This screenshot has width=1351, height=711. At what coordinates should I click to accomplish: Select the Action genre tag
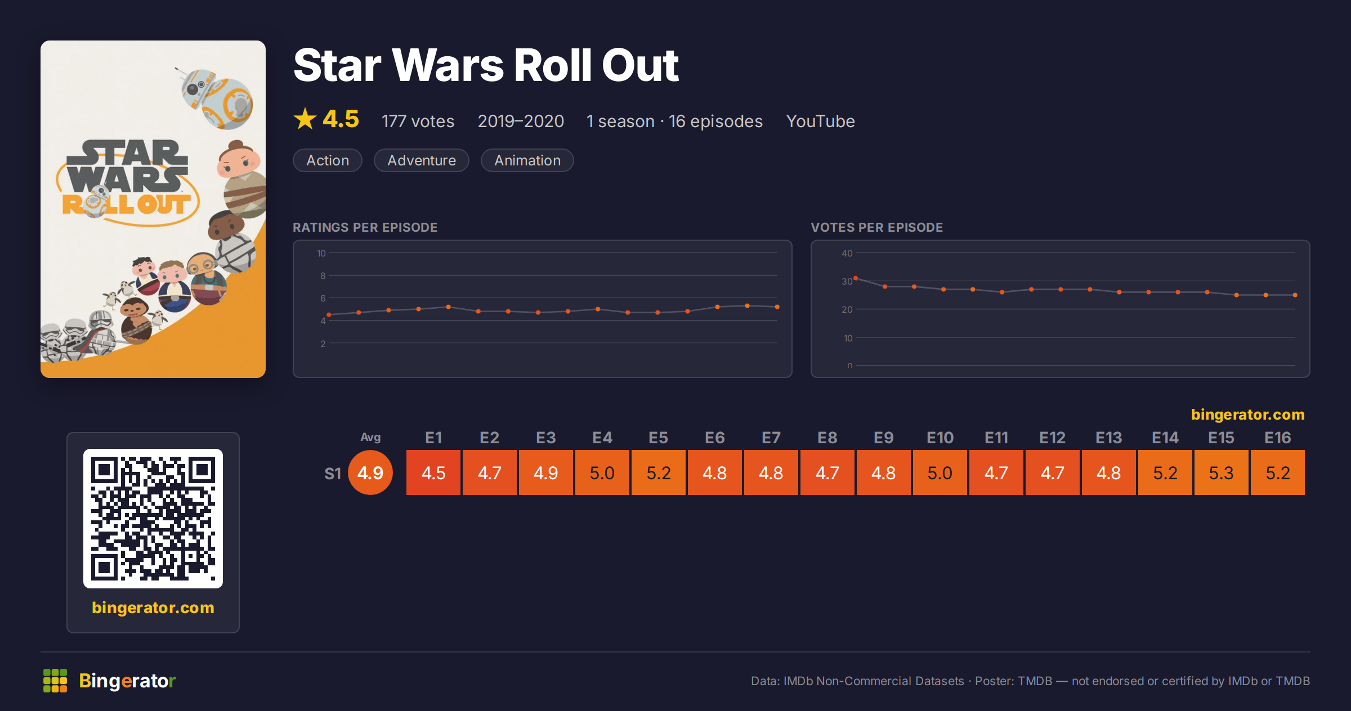click(328, 160)
